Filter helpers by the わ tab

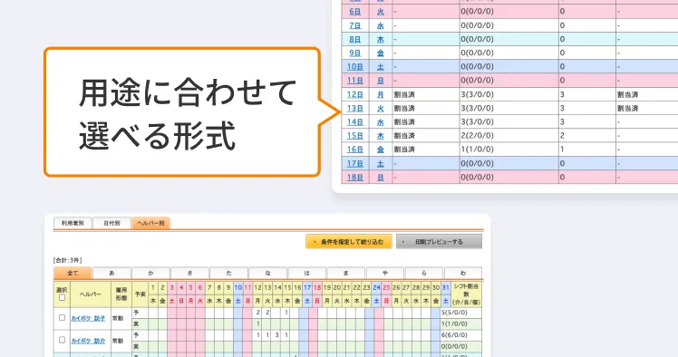(463, 273)
